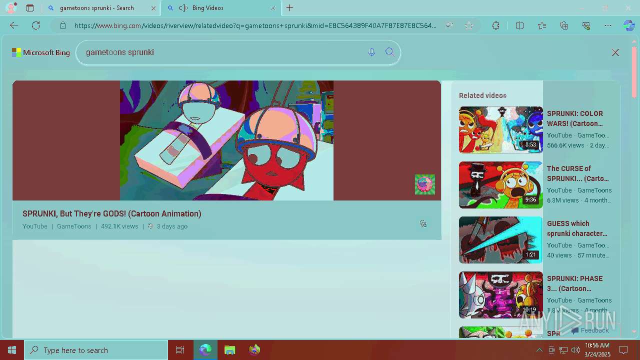Open the Copilot sidebar icon
The height and width of the screenshot is (360, 640).
point(629,25)
